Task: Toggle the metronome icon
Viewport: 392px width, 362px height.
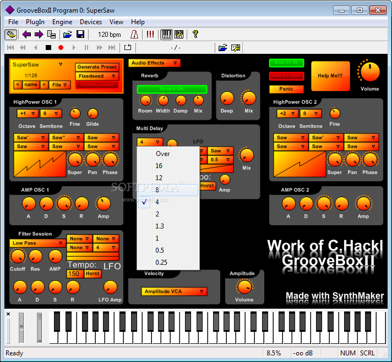Action: [134, 35]
